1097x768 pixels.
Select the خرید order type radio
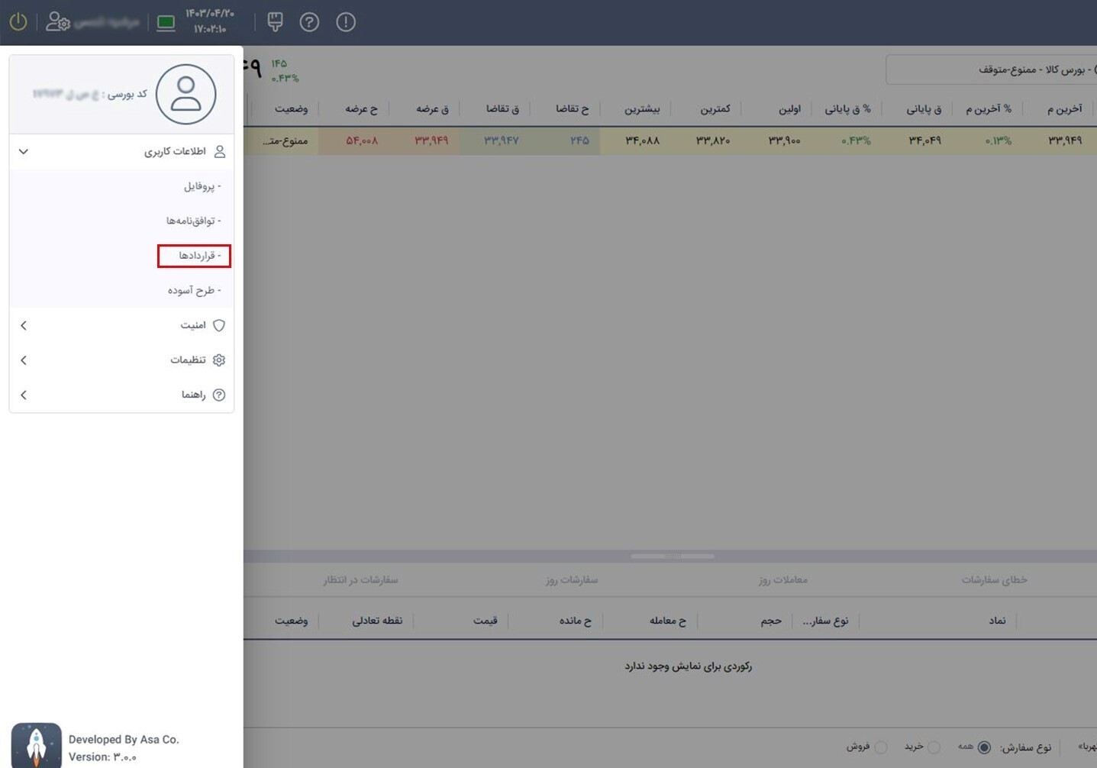934,747
